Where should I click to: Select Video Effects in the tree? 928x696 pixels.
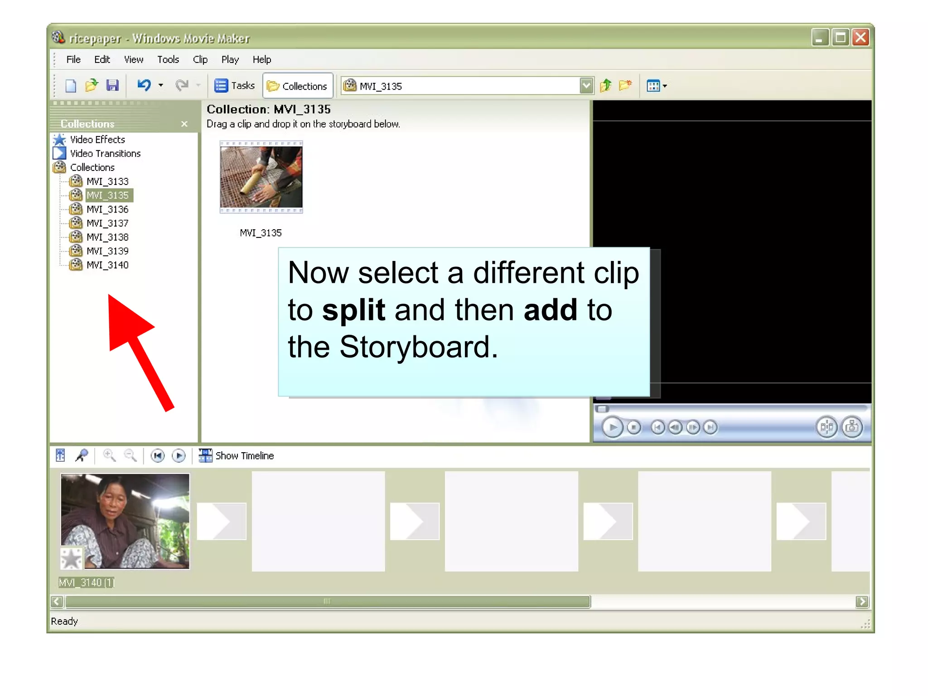[97, 140]
